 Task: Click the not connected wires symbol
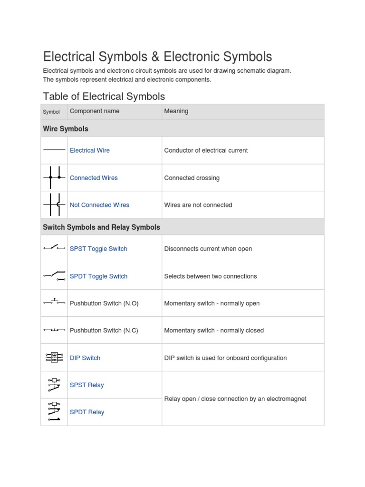tap(54, 205)
